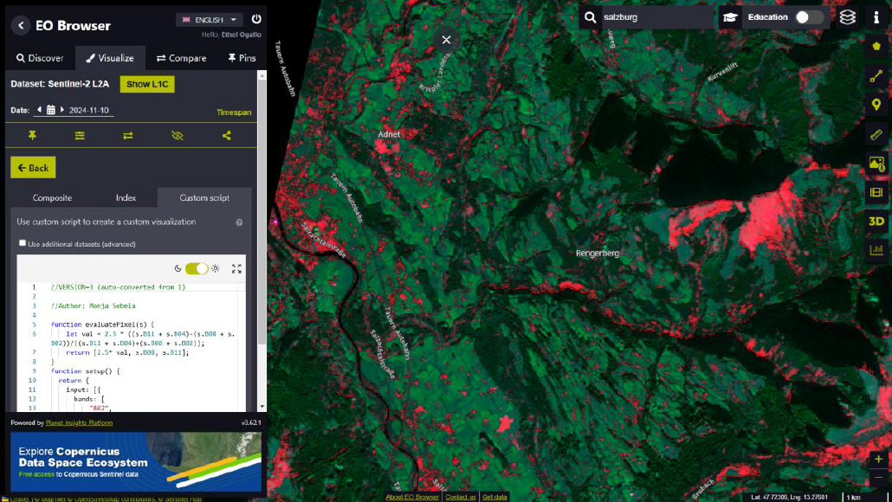Toggle the code editor light/dark theme switch

pyautogui.click(x=197, y=269)
